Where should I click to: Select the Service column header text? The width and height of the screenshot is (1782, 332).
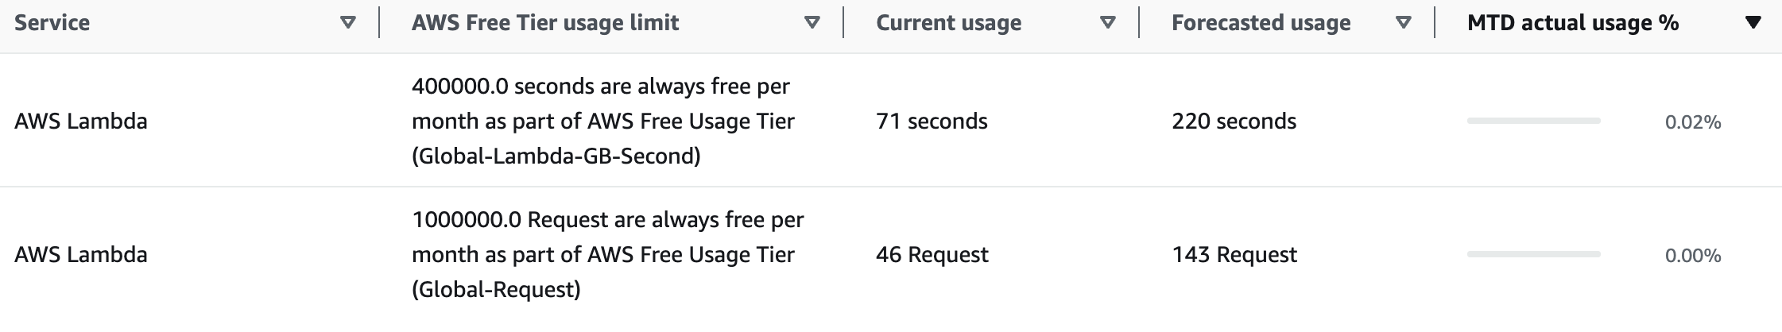pos(52,23)
